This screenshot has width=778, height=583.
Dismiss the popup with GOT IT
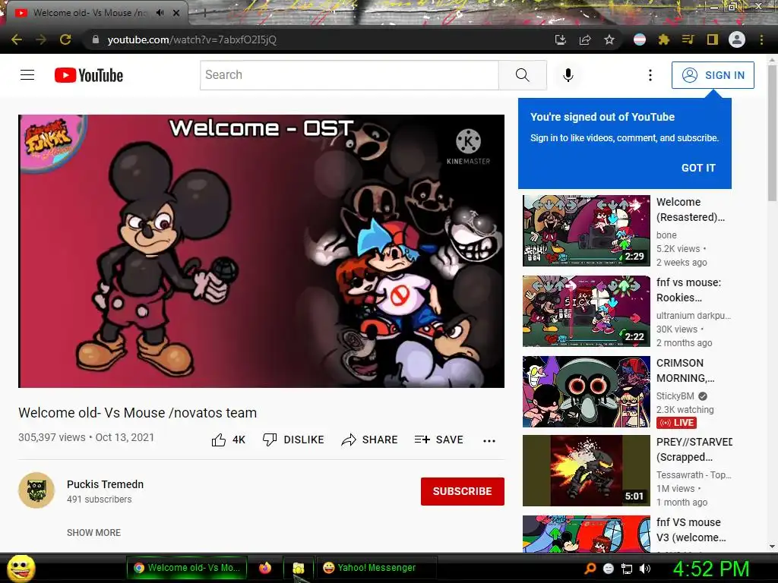point(698,168)
